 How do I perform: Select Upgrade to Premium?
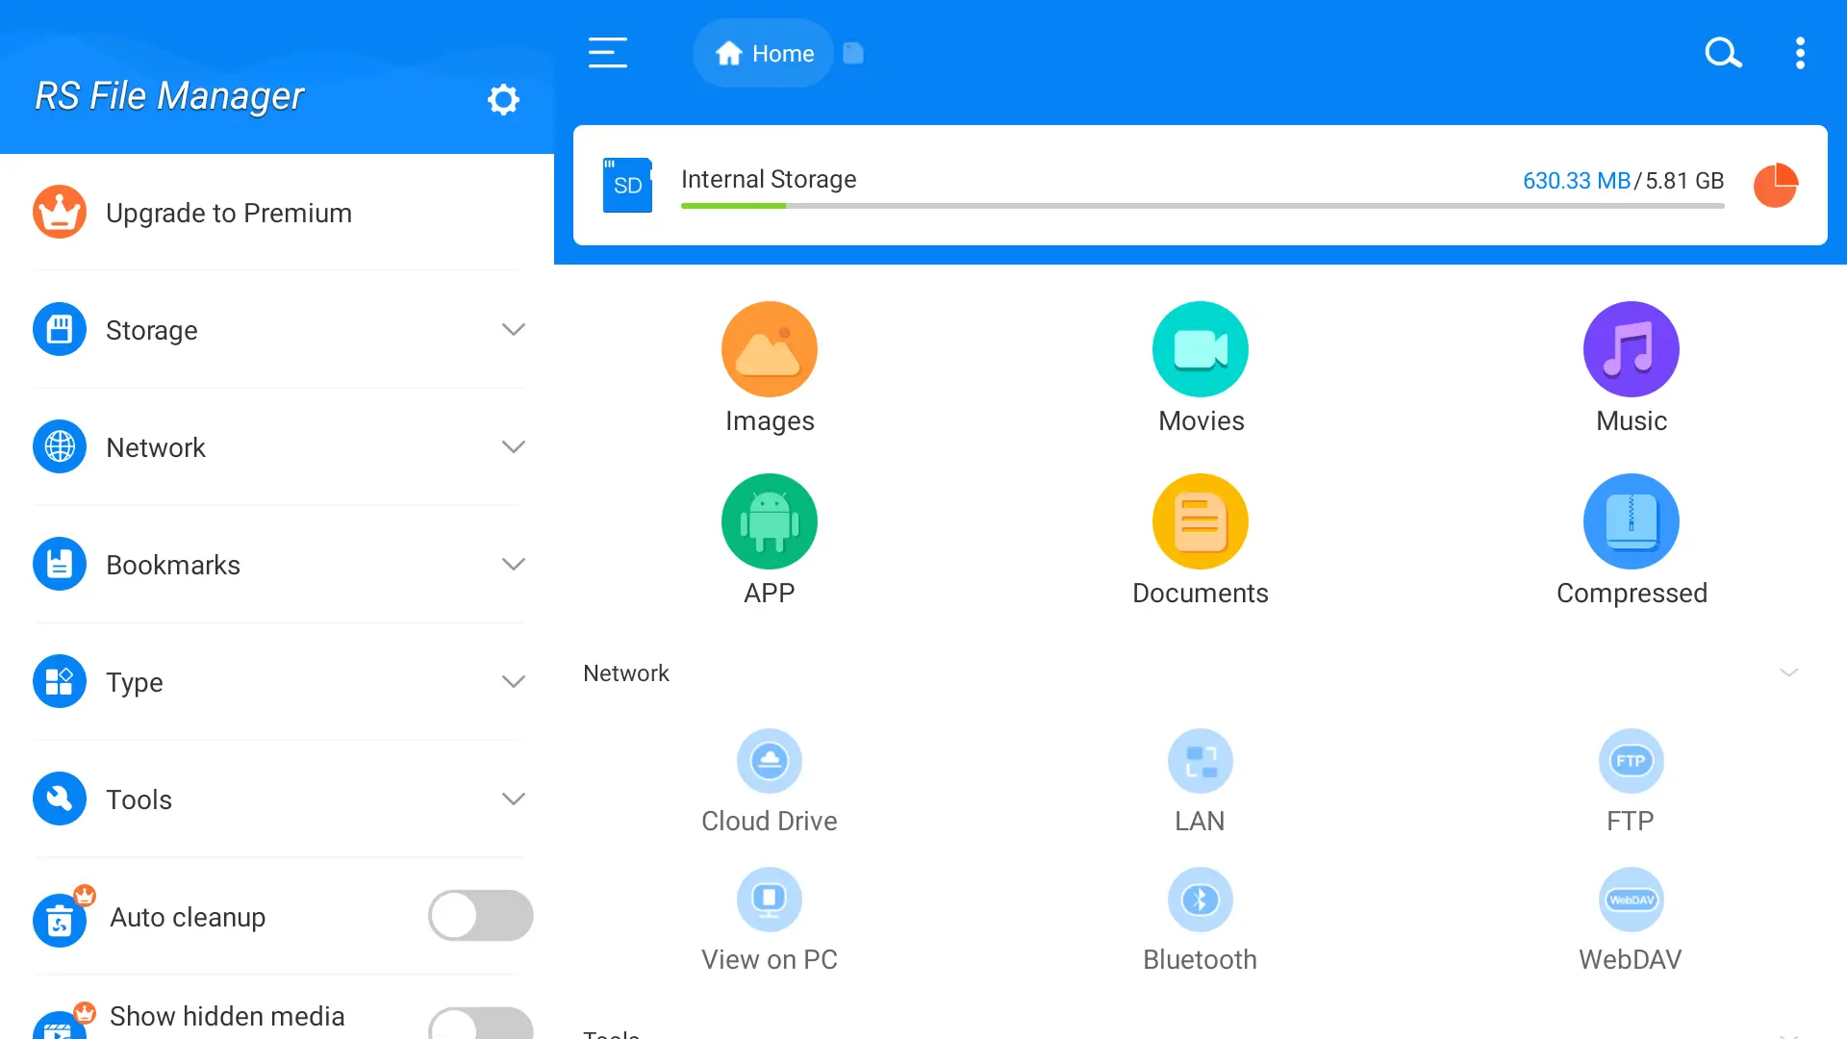(x=229, y=213)
